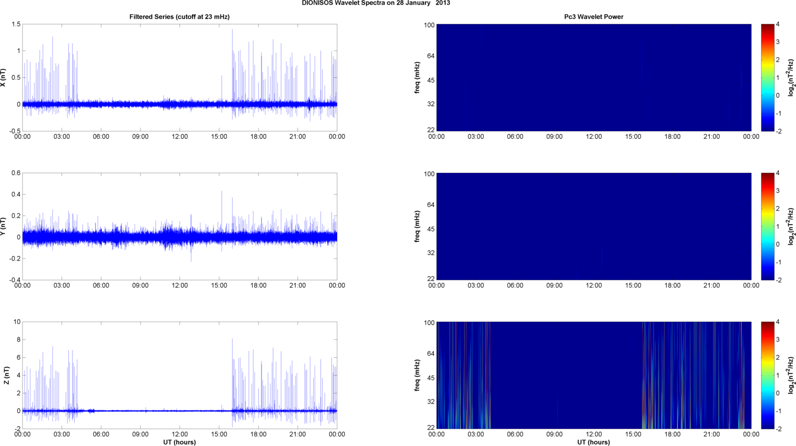796x446 pixels.
Task: Click the 1.5 tick on the X plot
Action: point(16,25)
